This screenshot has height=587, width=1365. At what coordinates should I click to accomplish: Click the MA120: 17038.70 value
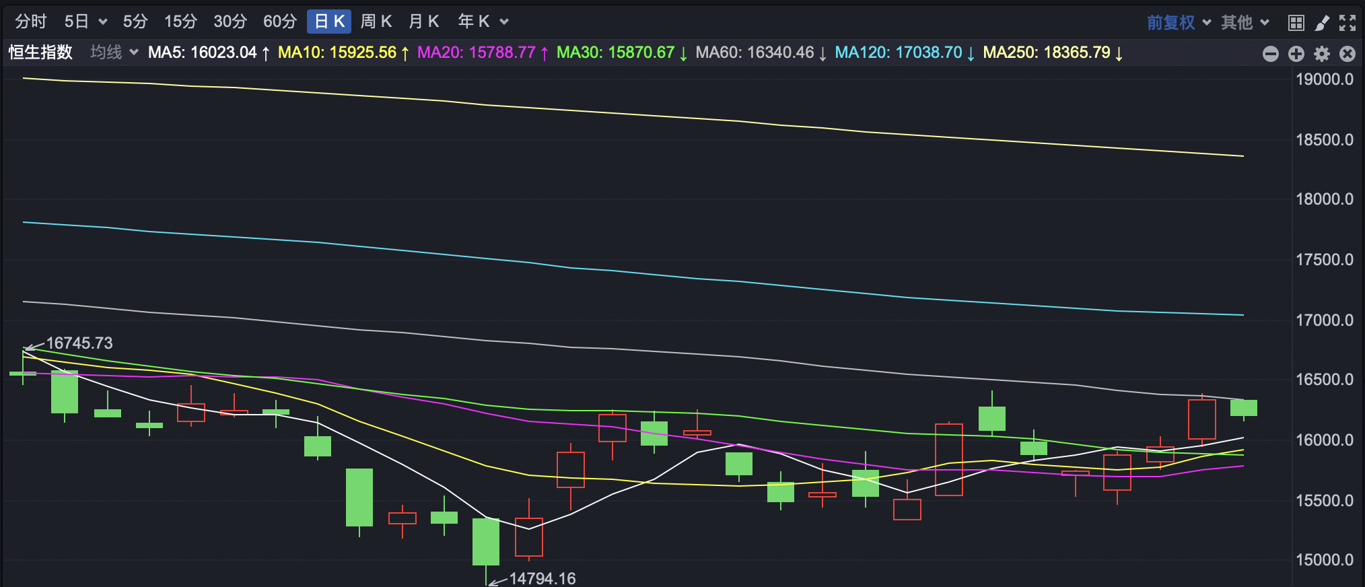pyautogui.click(x=905, y=53)
